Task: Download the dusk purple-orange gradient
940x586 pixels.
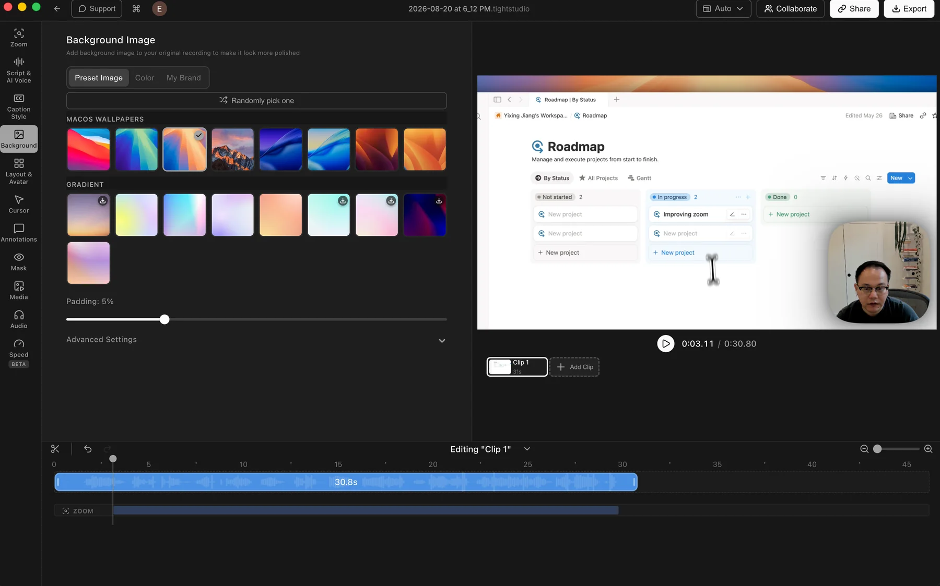Action: 103,201
